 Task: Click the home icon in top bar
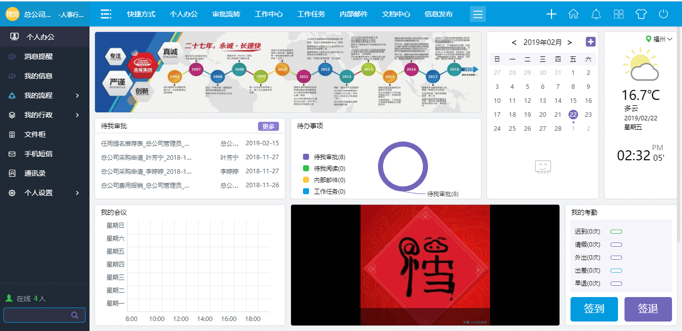[573, 14]
